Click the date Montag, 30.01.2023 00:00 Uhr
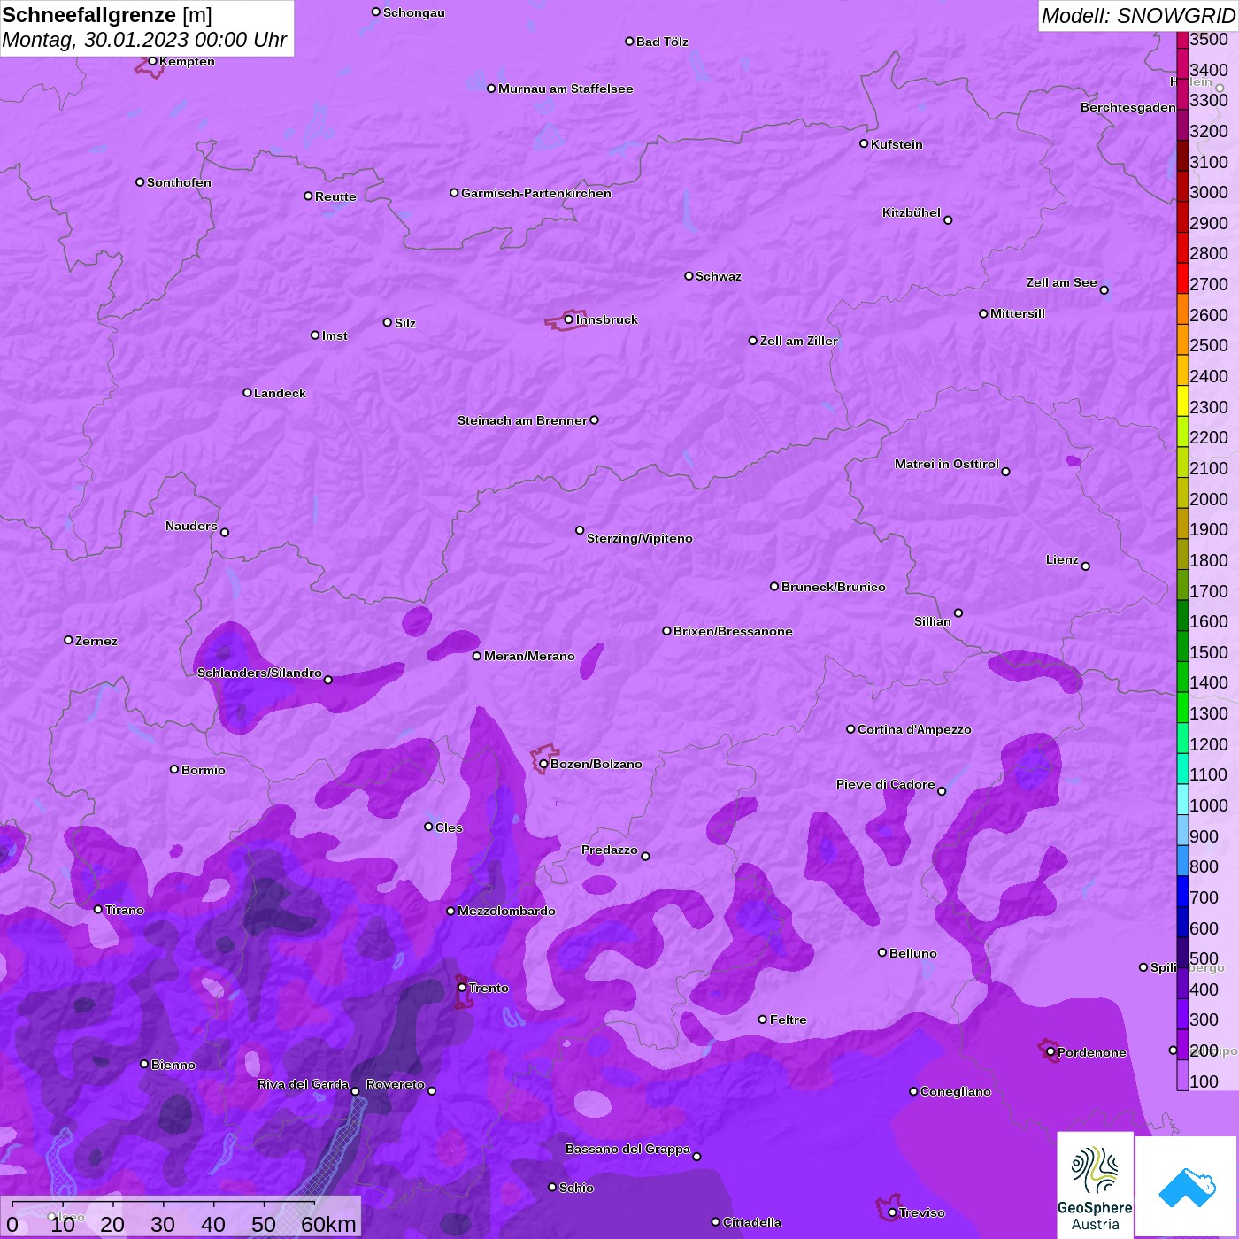This screenshot has height=1239, width=1239. coord(144,41)
